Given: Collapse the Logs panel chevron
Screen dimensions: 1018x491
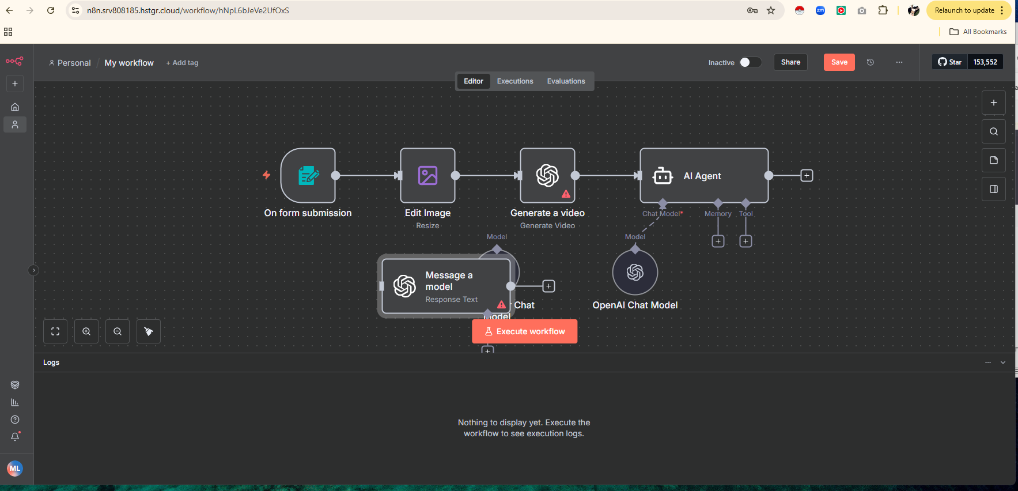Looking at the screenshot, I should 1003,362.
